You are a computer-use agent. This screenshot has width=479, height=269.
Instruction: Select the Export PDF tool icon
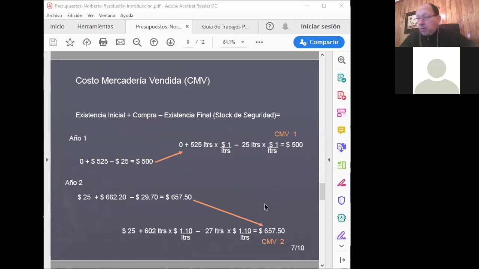click(342, 78)
